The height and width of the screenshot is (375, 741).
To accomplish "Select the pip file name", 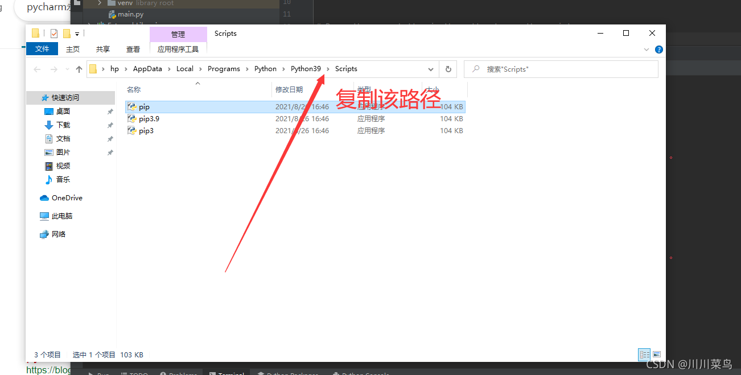I will click(144, 107).
